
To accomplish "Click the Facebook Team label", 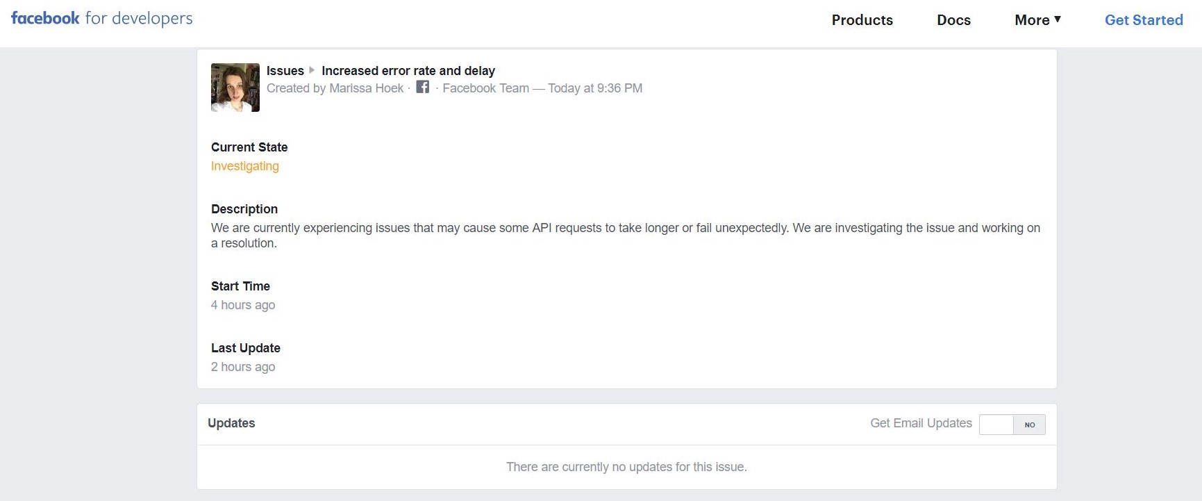I will pos(485,88).
